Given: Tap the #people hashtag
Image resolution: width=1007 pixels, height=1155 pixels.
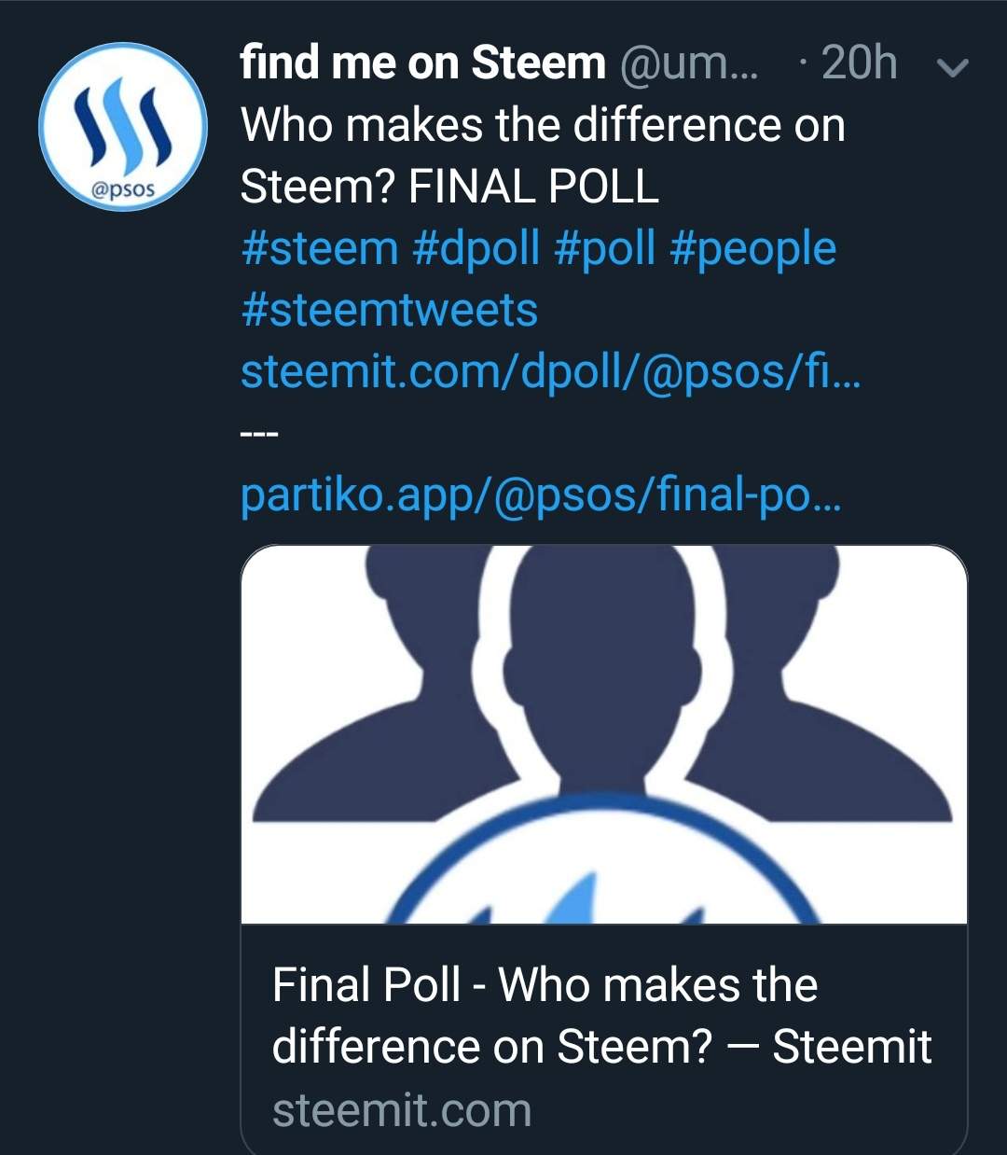Looking at the screenshot, I should coord(752,249).
